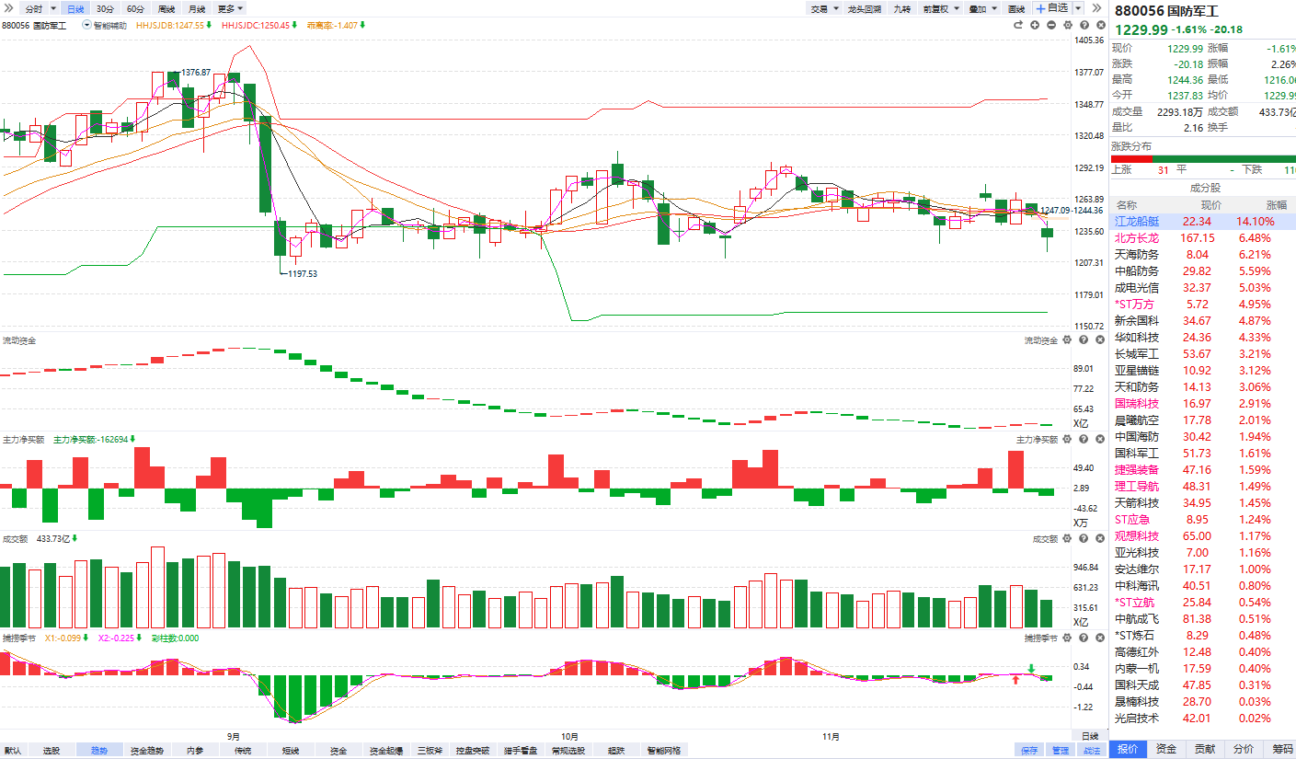Select the 江龙船艇 row in constituent list

coord(1203,222)
